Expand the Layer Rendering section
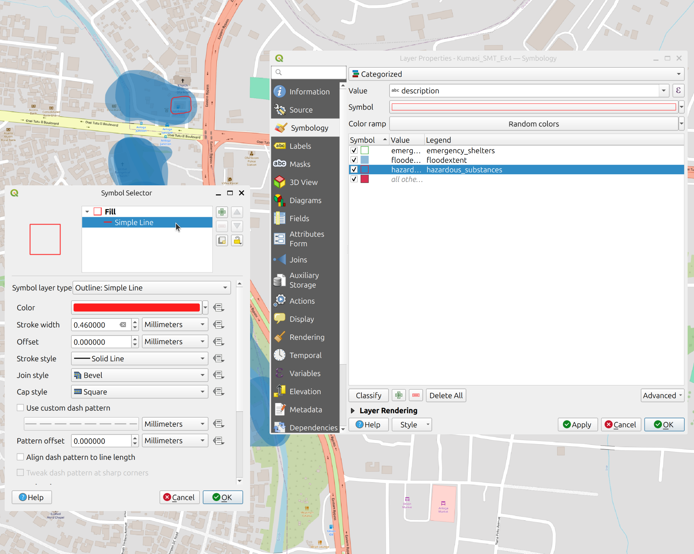The image size is (694, 554). 353,411
